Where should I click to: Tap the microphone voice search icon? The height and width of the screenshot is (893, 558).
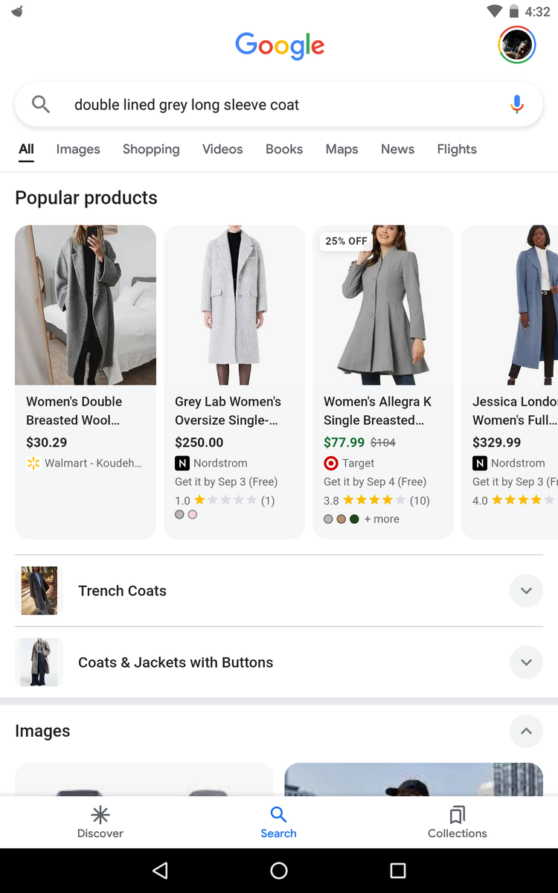click(517, 105)
